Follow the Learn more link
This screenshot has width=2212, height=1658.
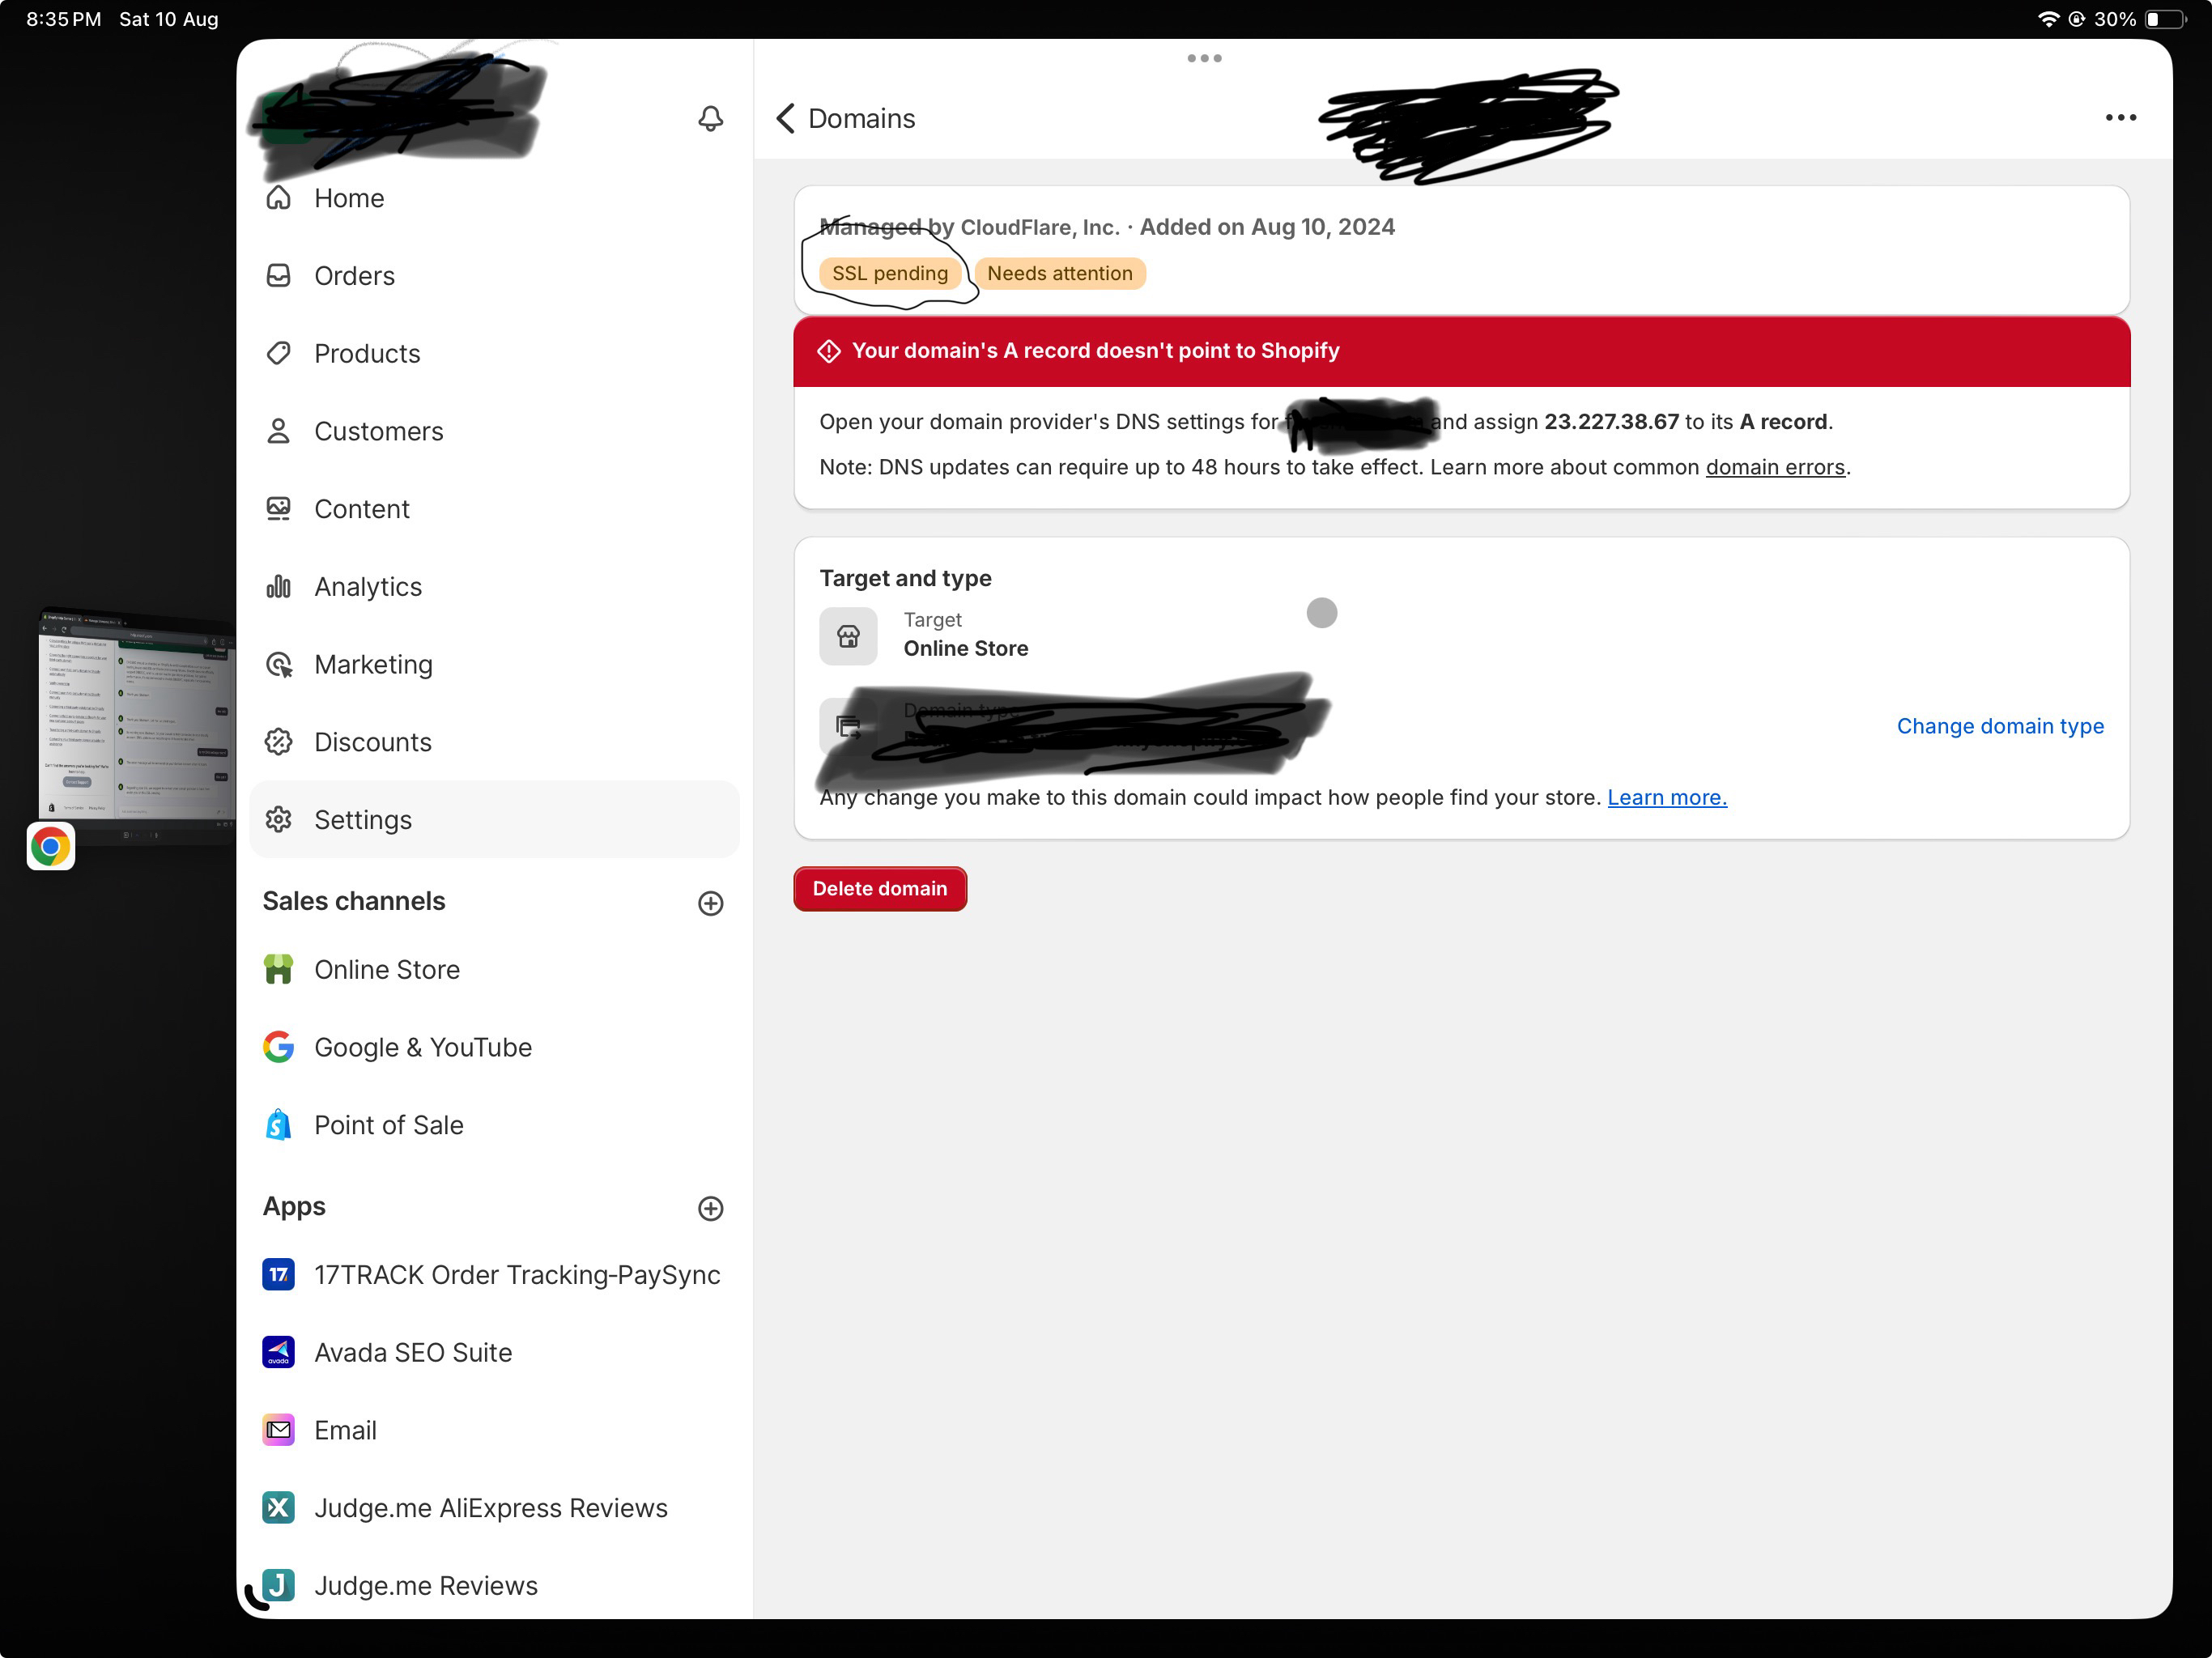click(x=1667, y=798)
